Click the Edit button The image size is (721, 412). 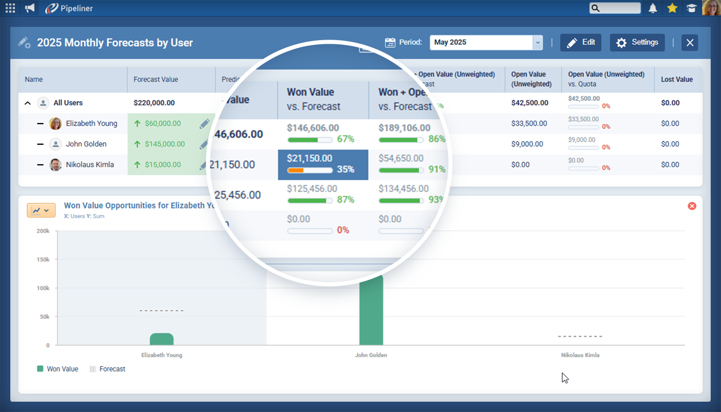point(580,43)
